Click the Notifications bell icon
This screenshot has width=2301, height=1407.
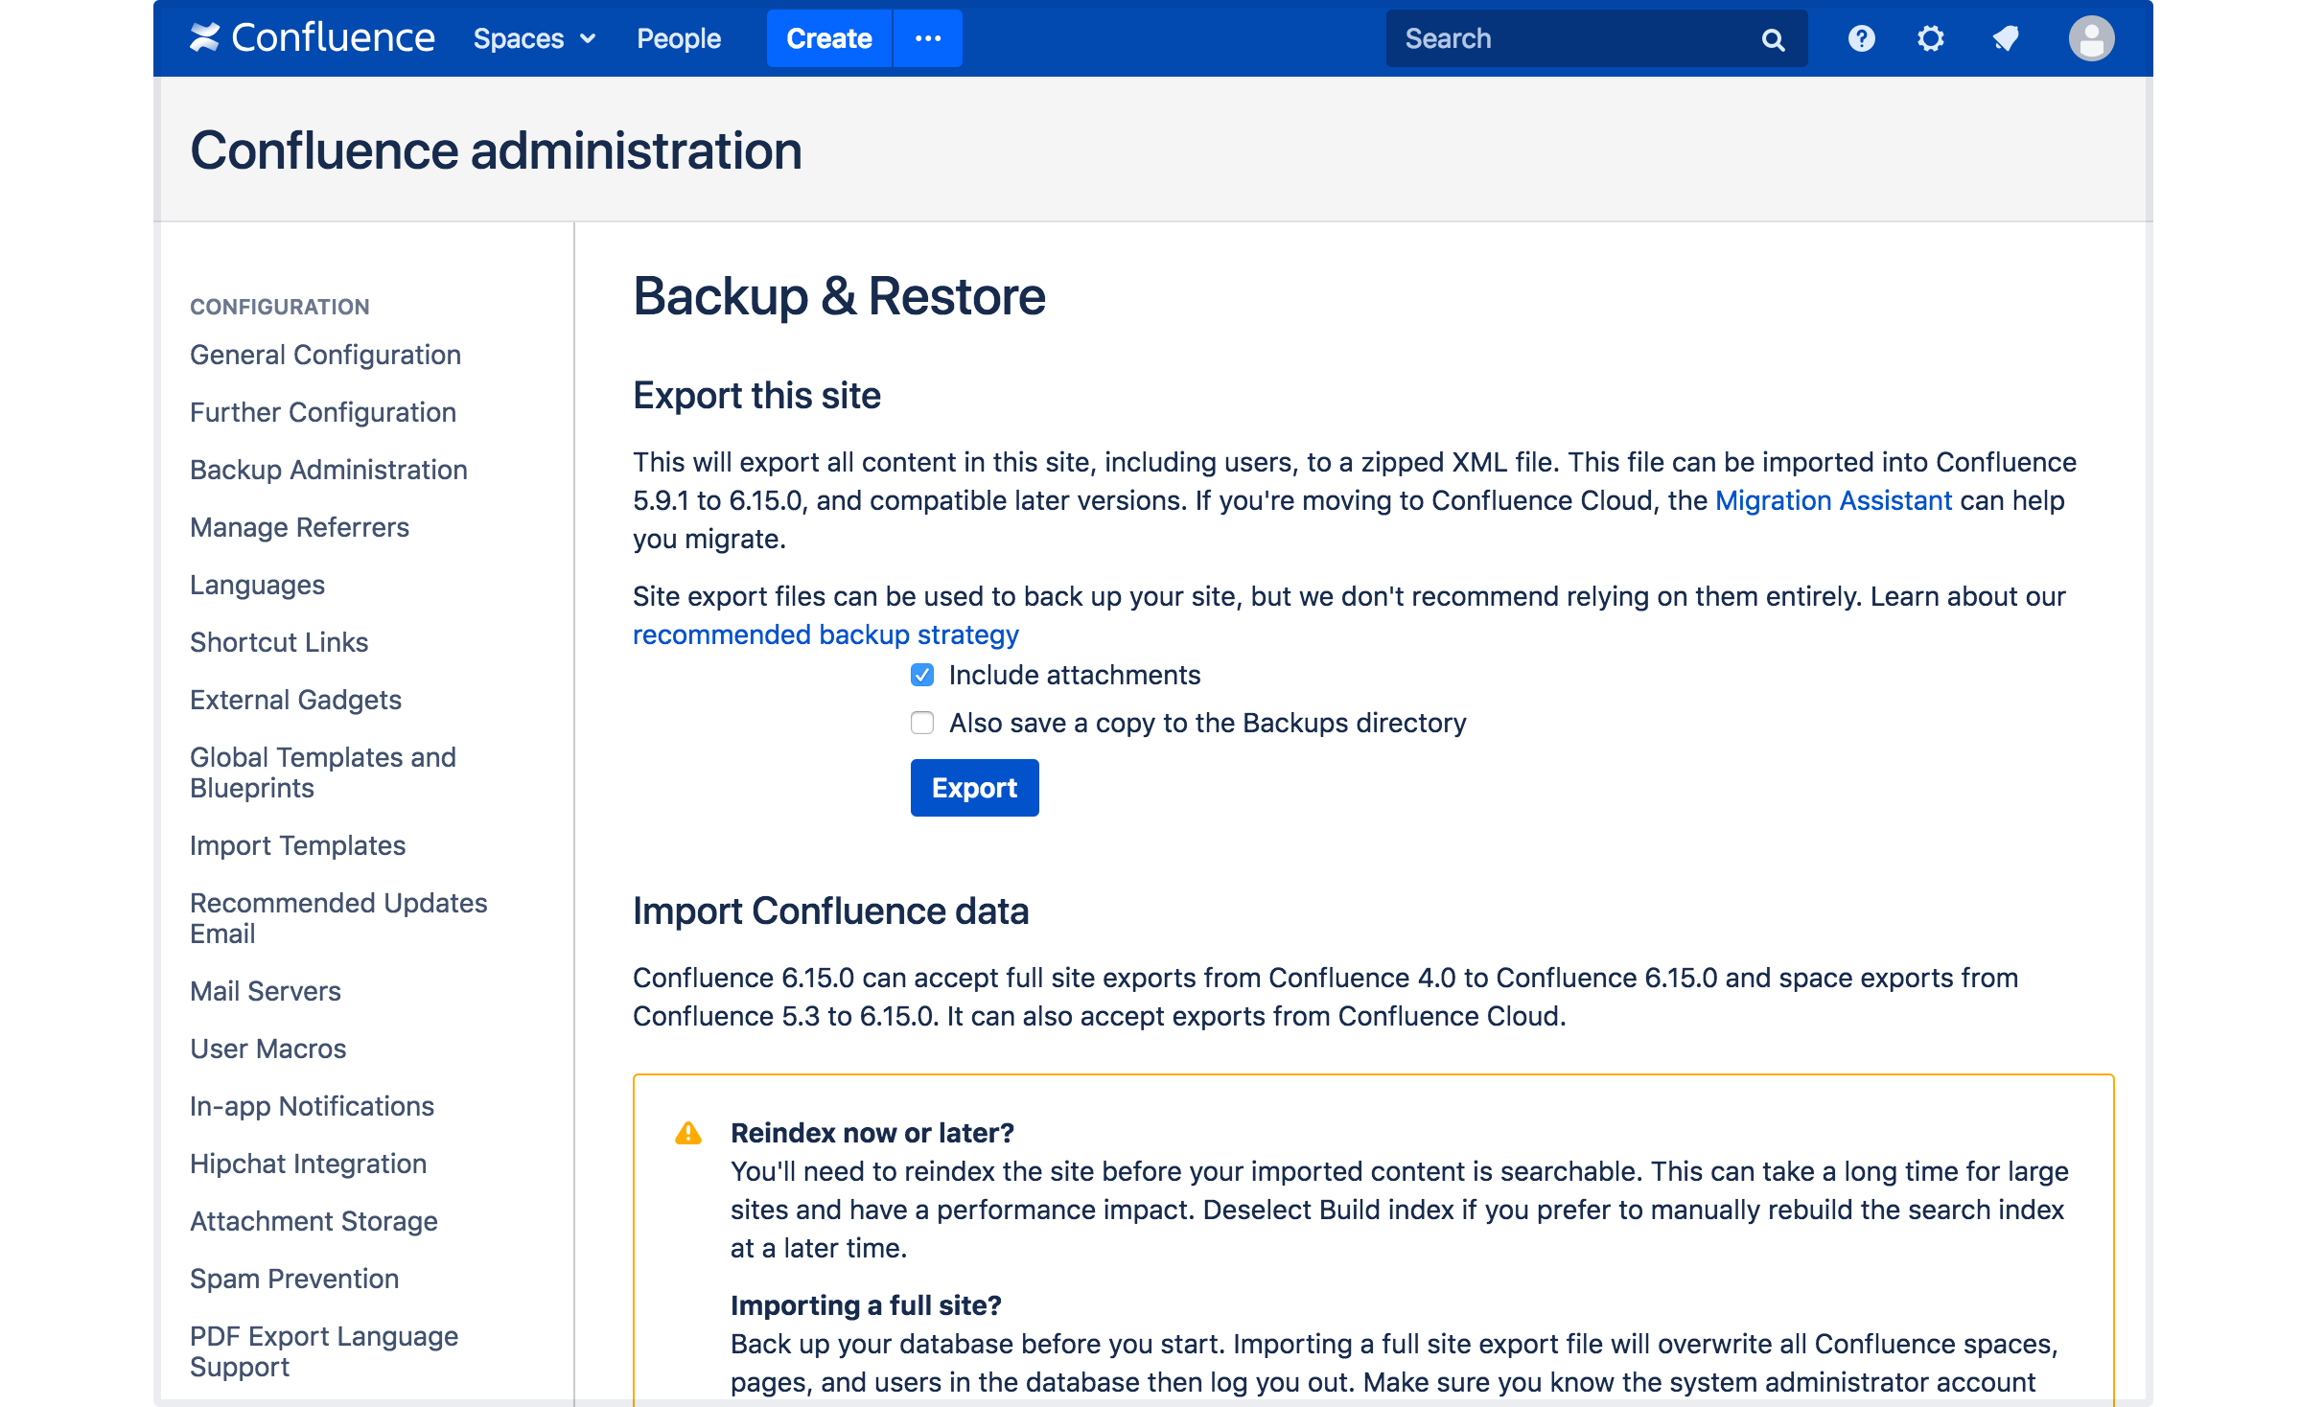[x=2005, y=36]
